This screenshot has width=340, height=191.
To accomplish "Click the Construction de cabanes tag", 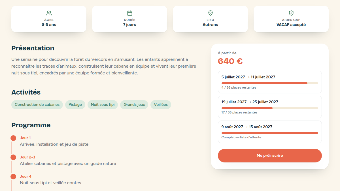I will [x=37, y=105].
